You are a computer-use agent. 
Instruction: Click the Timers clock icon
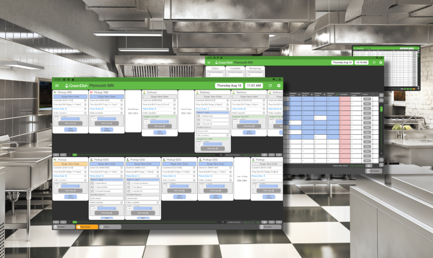(x=101, y=227)
